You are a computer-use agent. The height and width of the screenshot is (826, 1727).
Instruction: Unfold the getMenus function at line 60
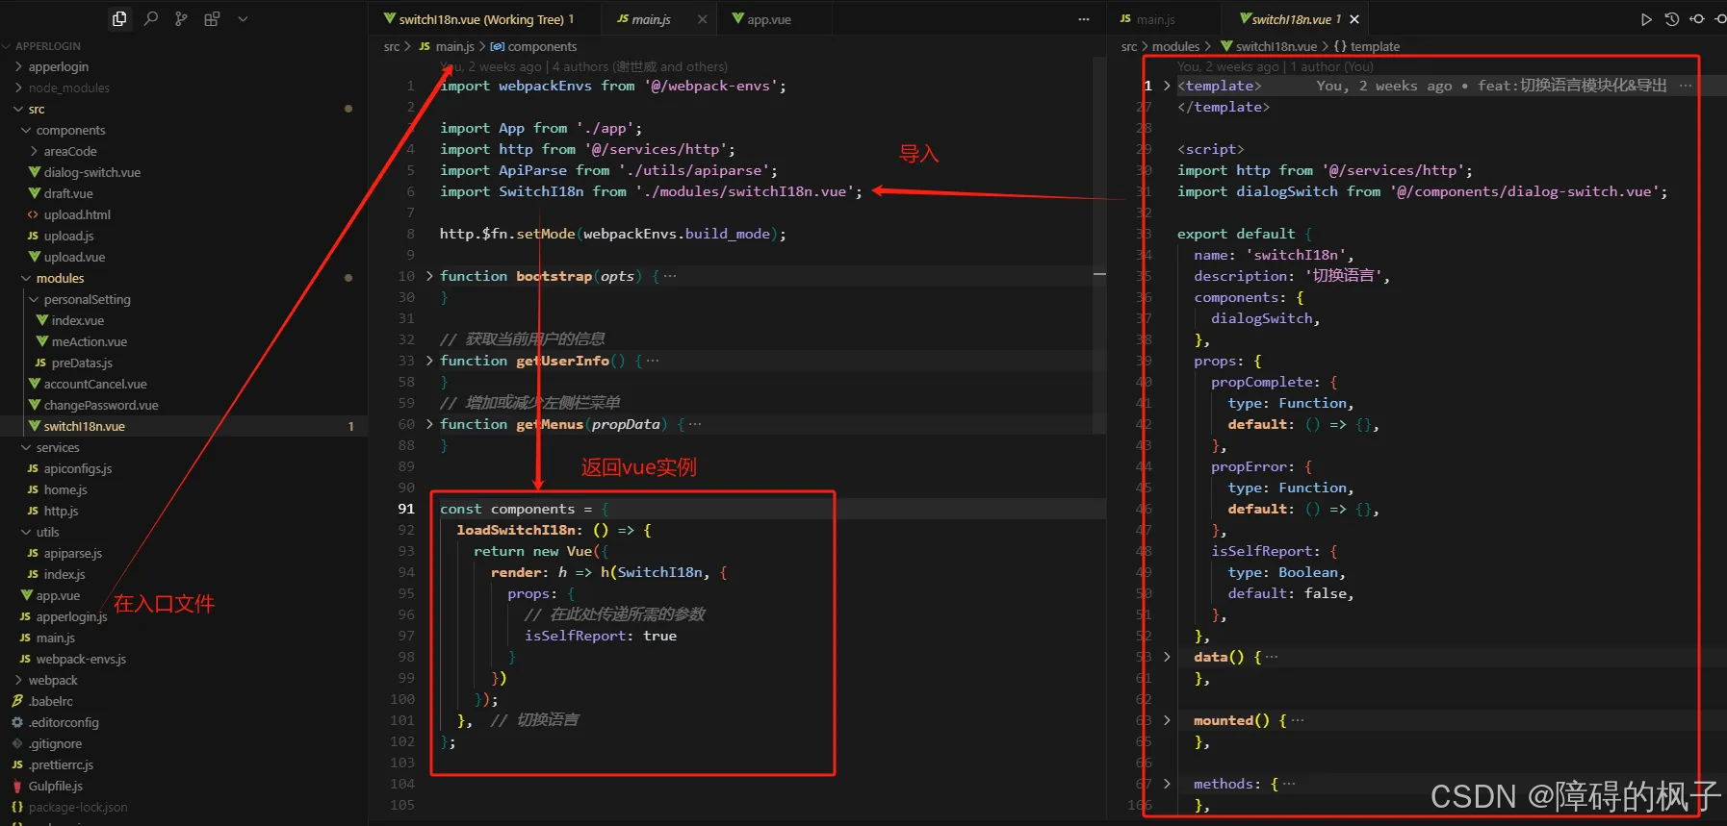[x=429, y=424]
